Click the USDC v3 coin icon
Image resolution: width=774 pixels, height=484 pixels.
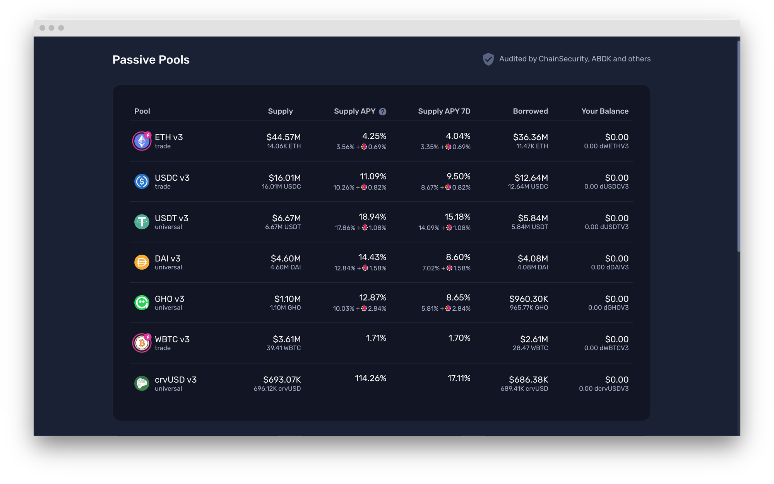[142, 181]
